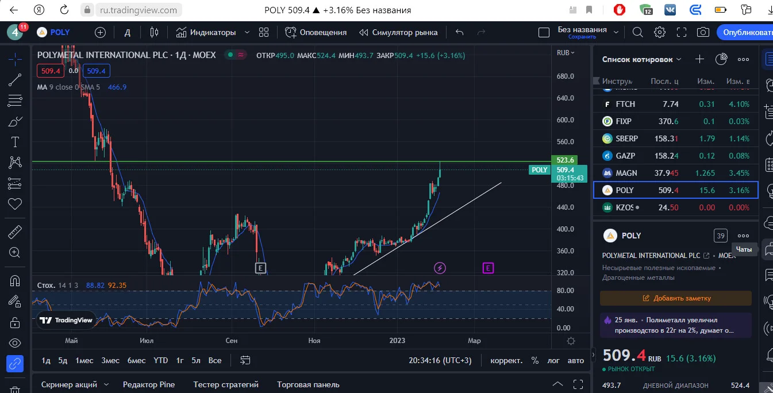Viewport: 773px width, 393px height.
Task: Open the Д timeframe interval menu
Action: tap(128, 32)
